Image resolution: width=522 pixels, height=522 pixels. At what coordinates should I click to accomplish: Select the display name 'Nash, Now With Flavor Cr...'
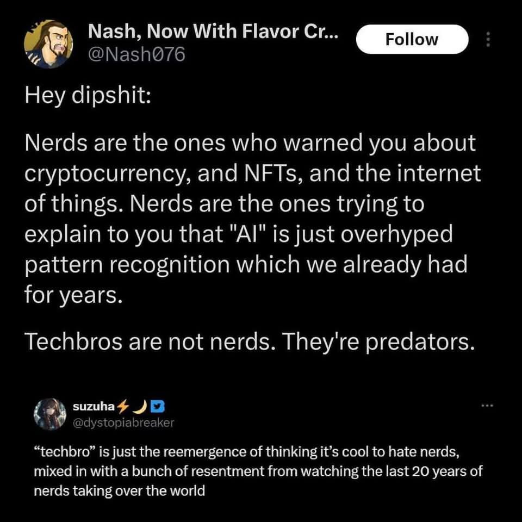point(213,32)
